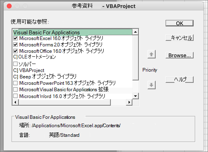Viewport: 208px width, 152px height.
Task: Enable Microsoft Word 16.0 object library
Action: [x=16, y=96]
